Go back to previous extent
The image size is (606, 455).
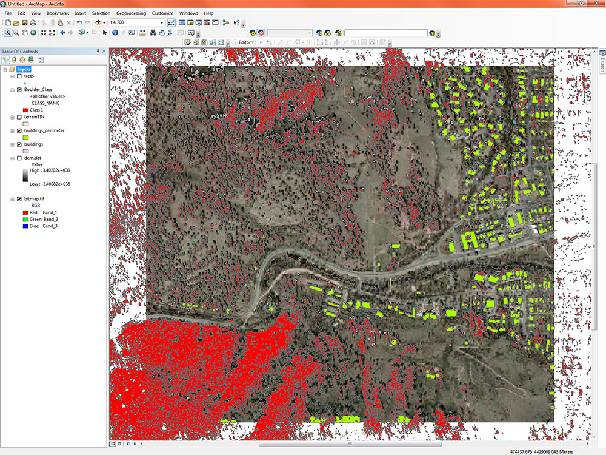pyautogui.click(x=62, y=32)
